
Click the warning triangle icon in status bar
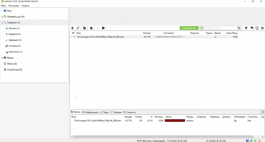259,141
